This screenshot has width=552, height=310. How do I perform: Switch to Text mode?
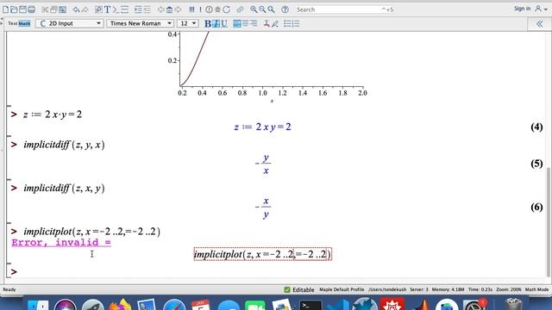pos(13,23)
